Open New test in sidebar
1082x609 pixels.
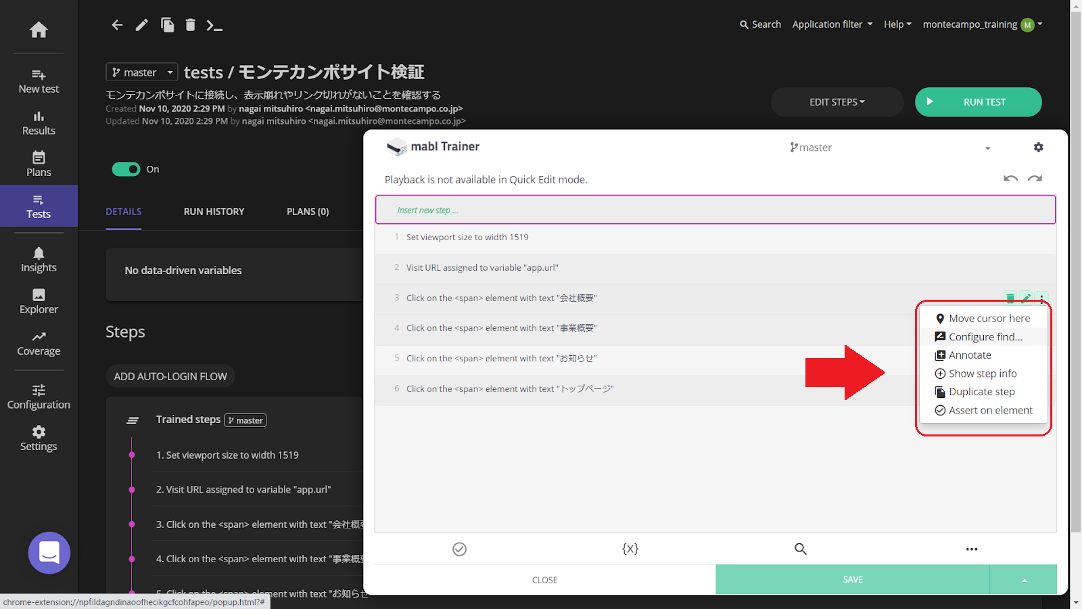point(39,81)
